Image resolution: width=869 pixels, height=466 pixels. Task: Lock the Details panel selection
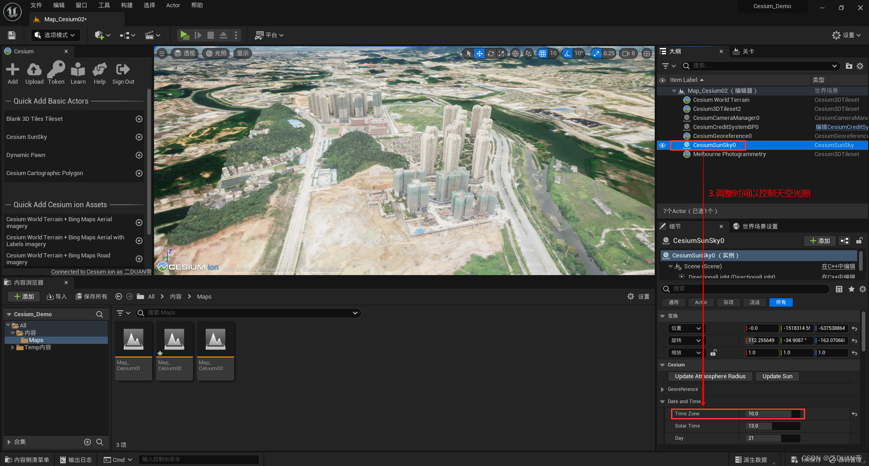[x=859, y=241]
